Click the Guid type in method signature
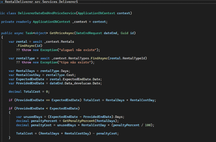This screenshot has height=142, width=216. point(125,33)
